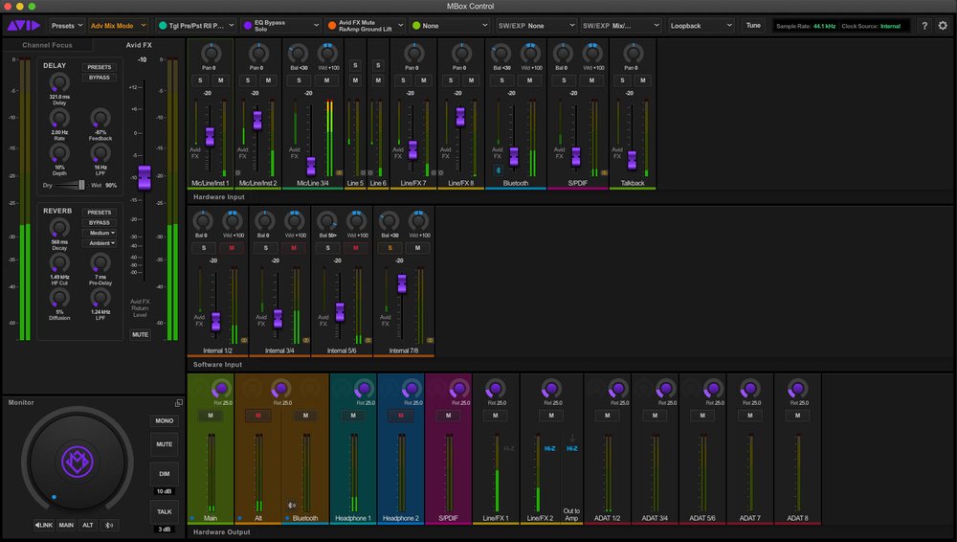Open the SW/EXP None dropdown
The height and width of the screenshot is (542, 957).
pos(536,26)
